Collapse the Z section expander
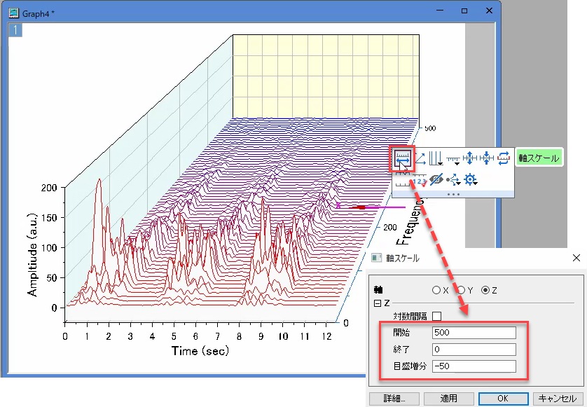 click(378, 303)
